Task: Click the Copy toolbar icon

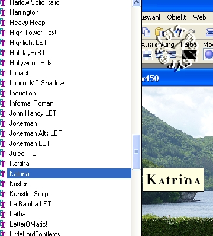Action: click(146, 32)
